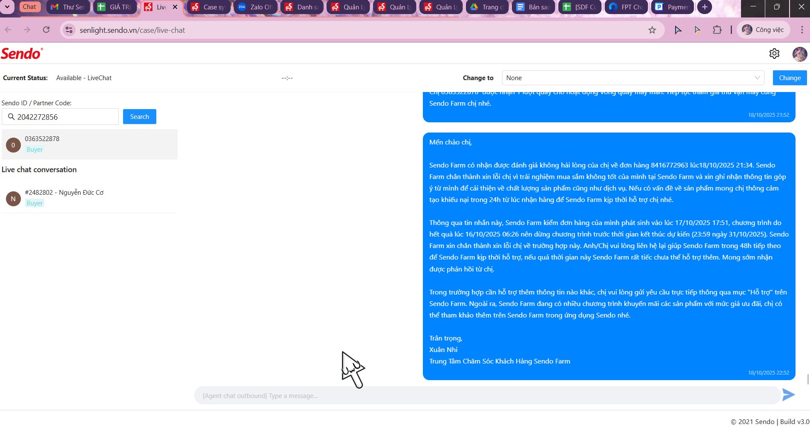Click the blue Search button
The image size is (810, 427).
(140, 117)
